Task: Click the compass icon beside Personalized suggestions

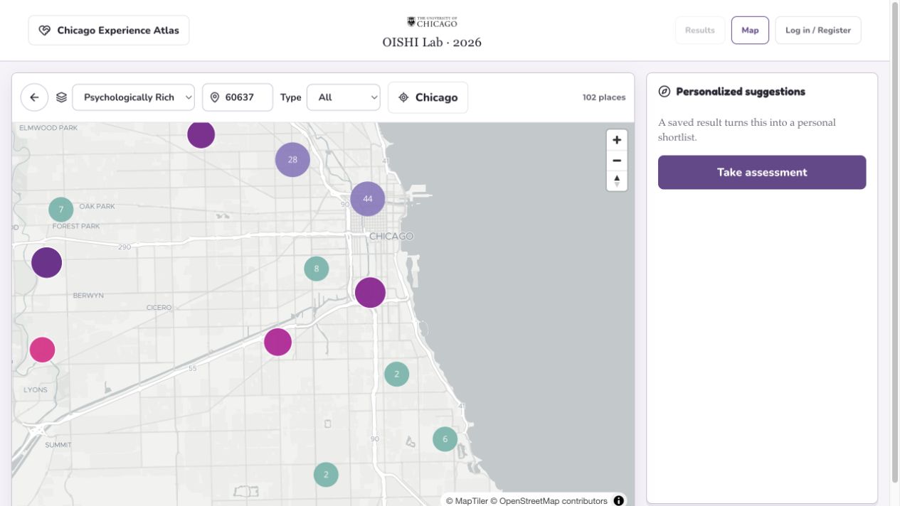Action: point(665,92)
